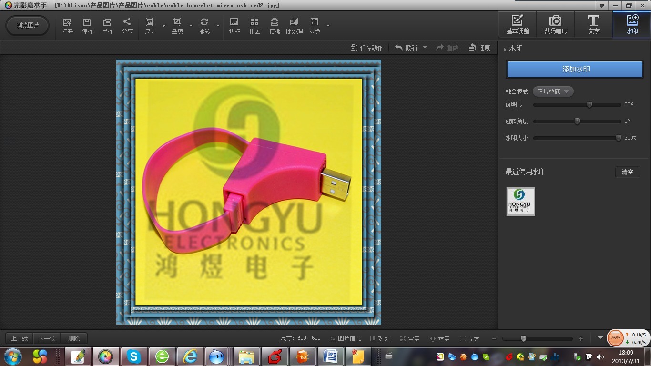Select the 旋转 (Rotate) tool
Viewport: 651px width, 366px height.
[x=204, y=26]
